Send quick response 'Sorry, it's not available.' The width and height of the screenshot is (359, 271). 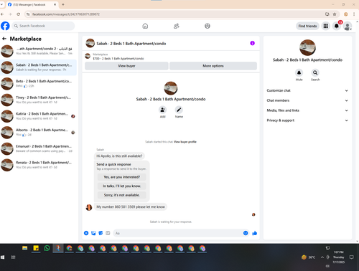click(121, 195)
